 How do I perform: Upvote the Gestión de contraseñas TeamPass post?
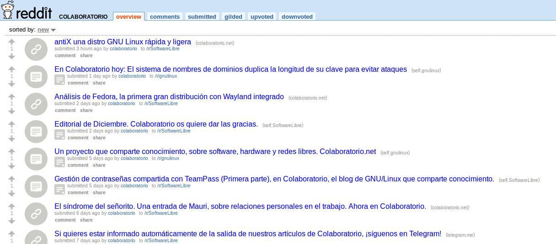coord(12,179)
